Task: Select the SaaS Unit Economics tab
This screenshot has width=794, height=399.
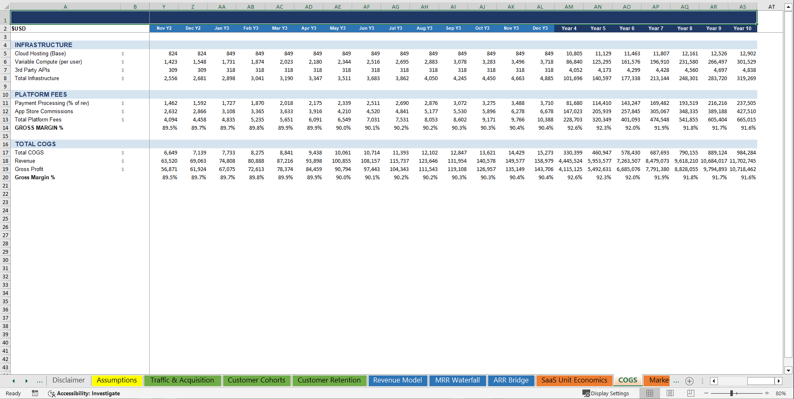Action: [x=574, y=380]
